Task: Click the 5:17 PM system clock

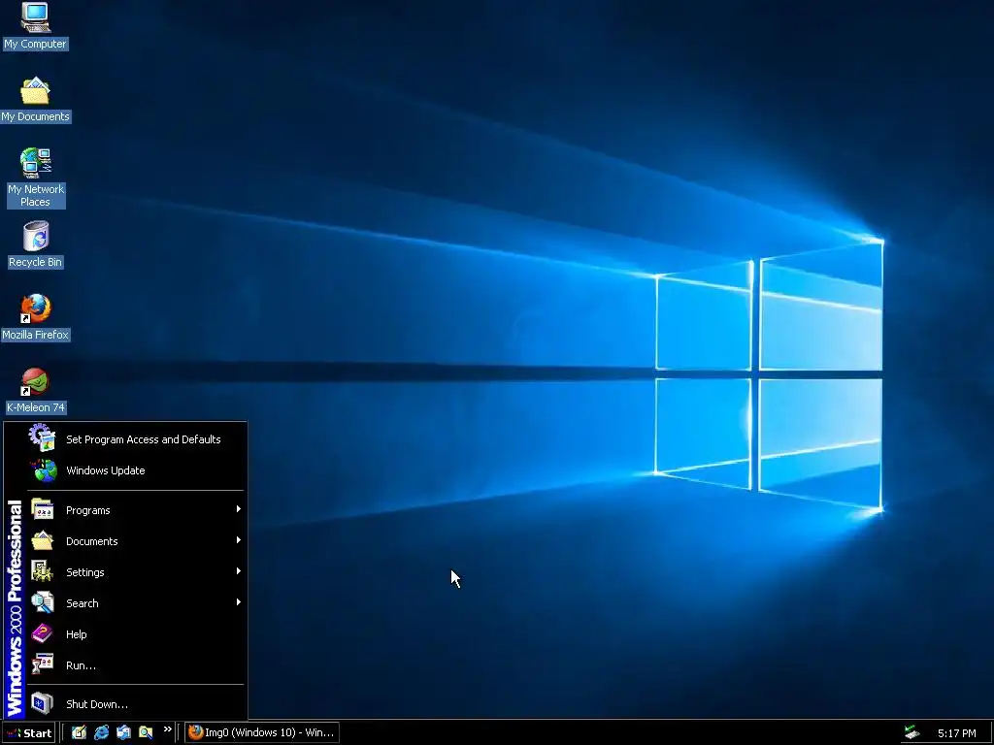Action: point(956,733)
